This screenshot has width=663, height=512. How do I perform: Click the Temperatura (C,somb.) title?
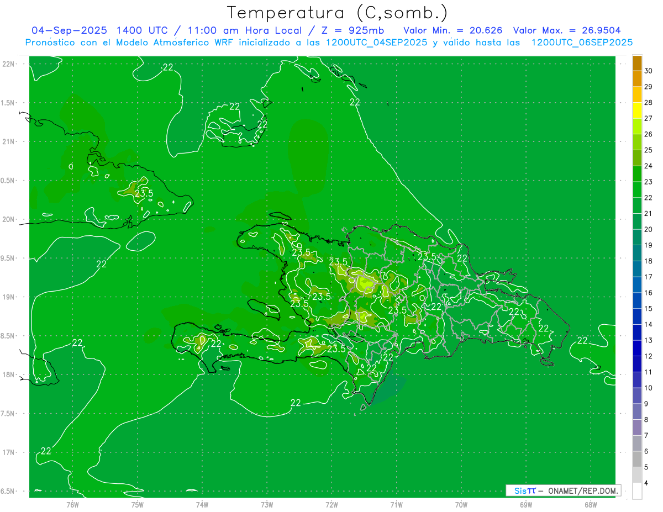pos(337,13)
